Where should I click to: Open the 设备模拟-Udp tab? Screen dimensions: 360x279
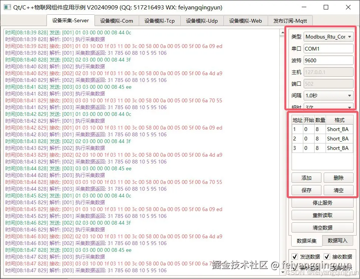pyautogui.click(x=202, y=21)
